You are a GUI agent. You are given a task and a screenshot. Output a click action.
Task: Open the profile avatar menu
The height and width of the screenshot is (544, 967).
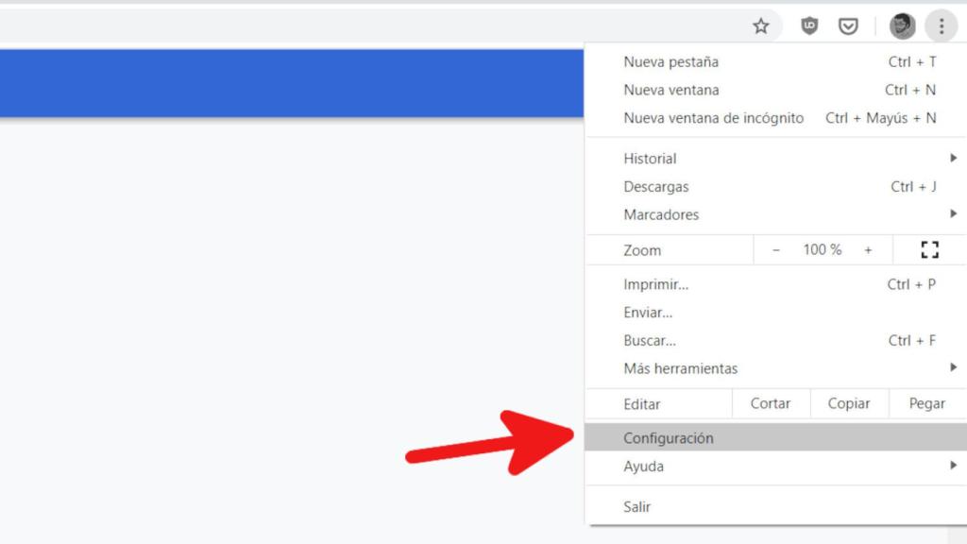point(902,25)
